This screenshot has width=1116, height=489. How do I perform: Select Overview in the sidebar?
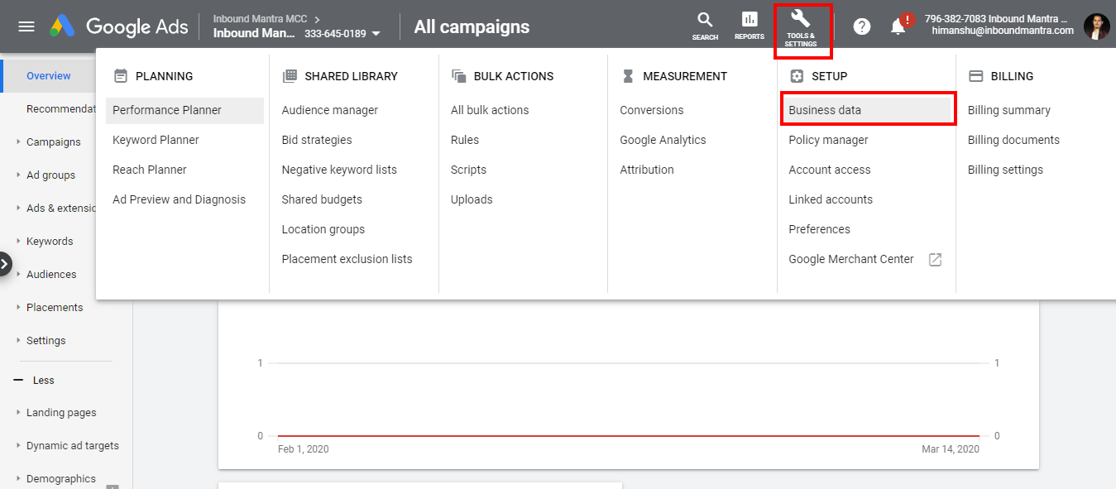point(49,75)
